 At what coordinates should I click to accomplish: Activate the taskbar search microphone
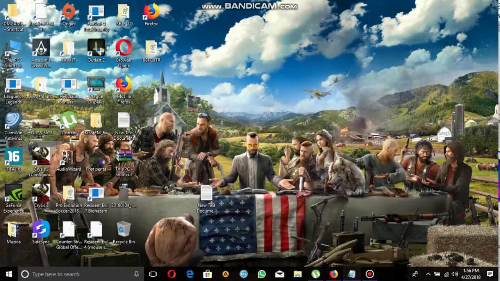tap(136, 274)
